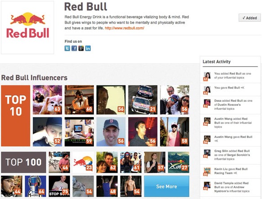Select the TOP 100 tile
262x199 pixels.
pyautogui.click(x=23, y=162)
